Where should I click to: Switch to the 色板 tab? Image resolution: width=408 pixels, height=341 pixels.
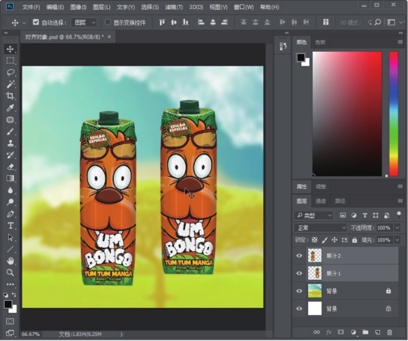[320, 42]
